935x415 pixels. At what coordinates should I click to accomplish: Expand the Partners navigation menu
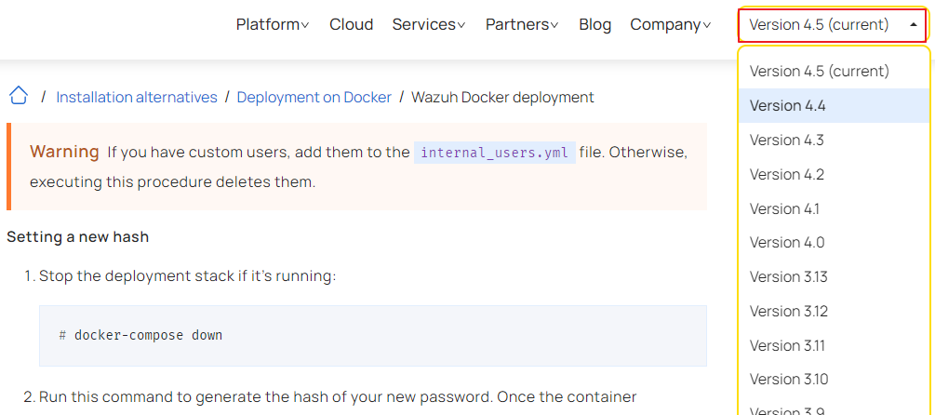pyautogui.click(x=521, y=25)
